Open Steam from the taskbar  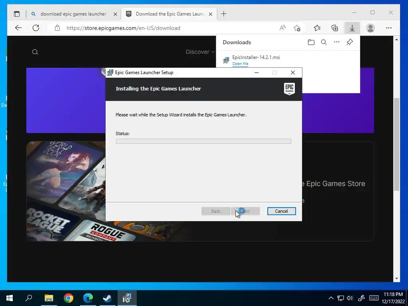pyautogui.click(x=107, y=298)
